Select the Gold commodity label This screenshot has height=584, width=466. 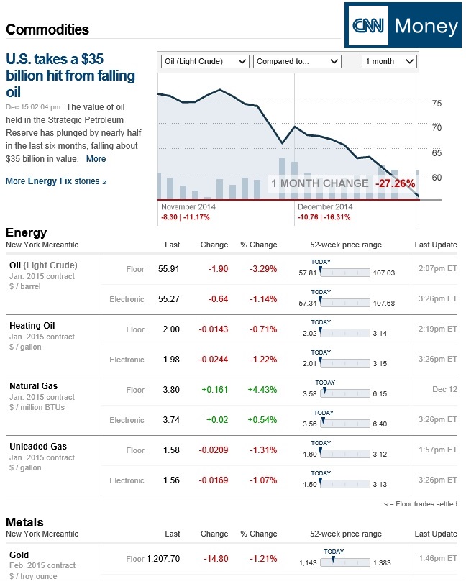[19, 555]
